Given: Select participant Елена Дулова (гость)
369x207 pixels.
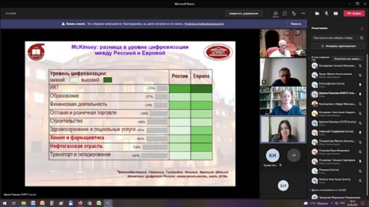Looking at the screenshot, I should point(337,85).
